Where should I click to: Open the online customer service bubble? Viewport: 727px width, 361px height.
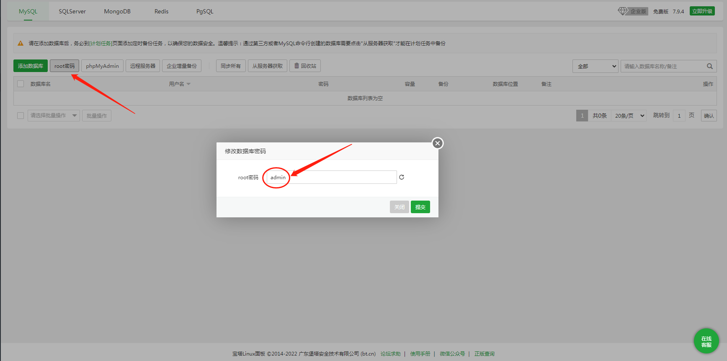pos(706,341)
